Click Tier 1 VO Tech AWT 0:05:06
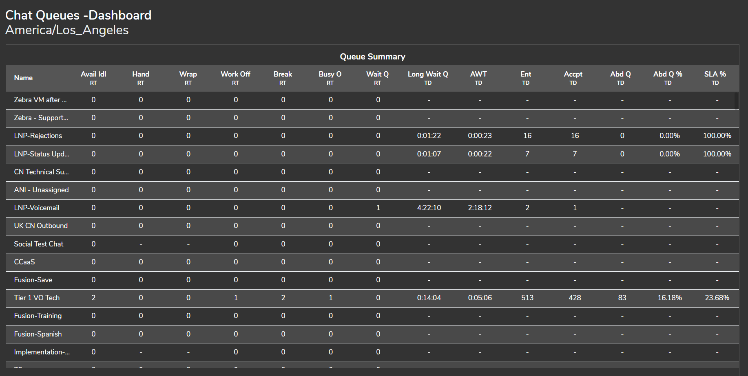The width and height of the screenshot is (748, 376). pyautogui.click(x=480, y=298)
